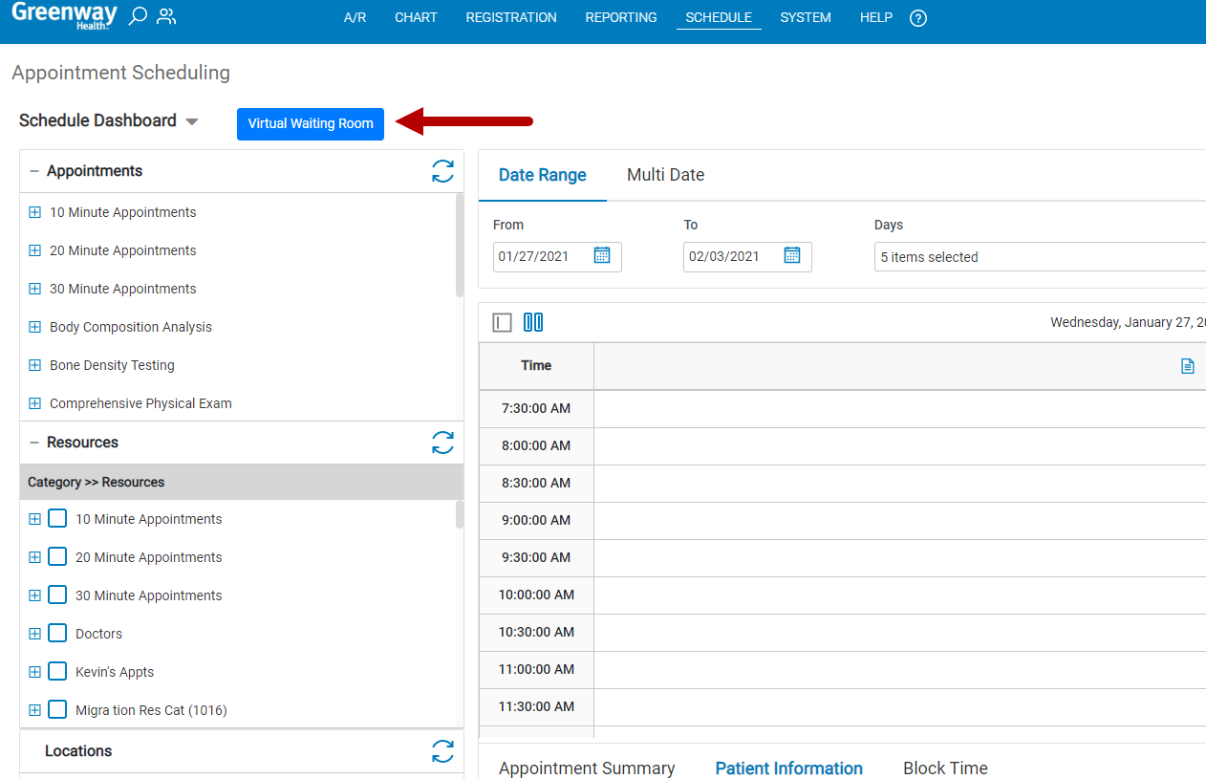Open the A/R menu
Image resolution: width=1206 pixels, height=779 pixels.
coord(355,17)
